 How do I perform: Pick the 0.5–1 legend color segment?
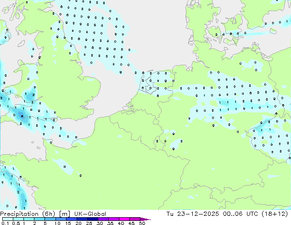pos(18,219)
